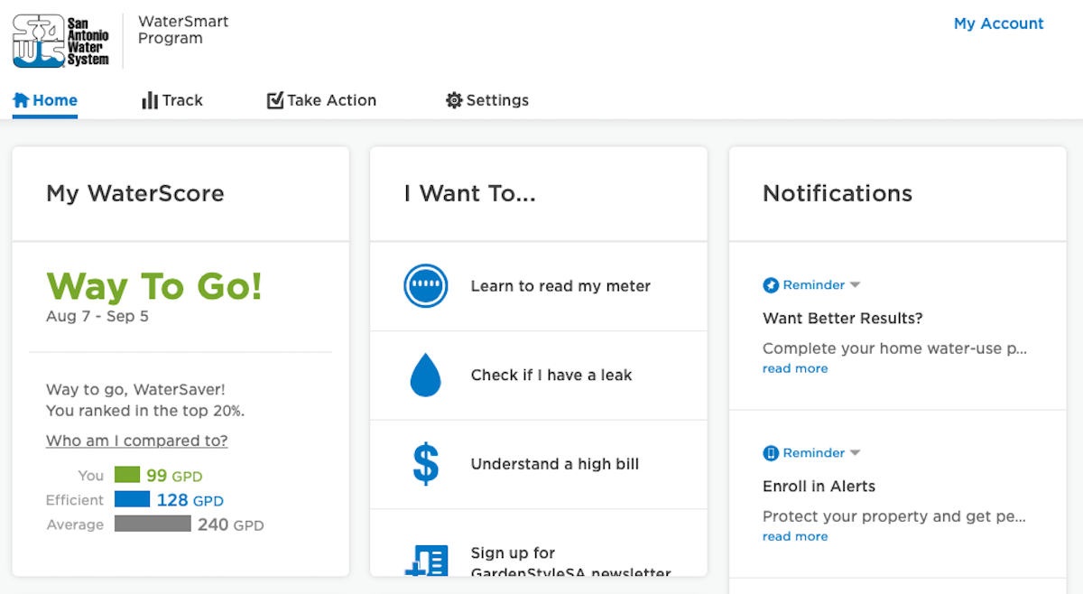Click the 128 GPD value
The image size is (1083, 594).
click(x=190, y=500)
